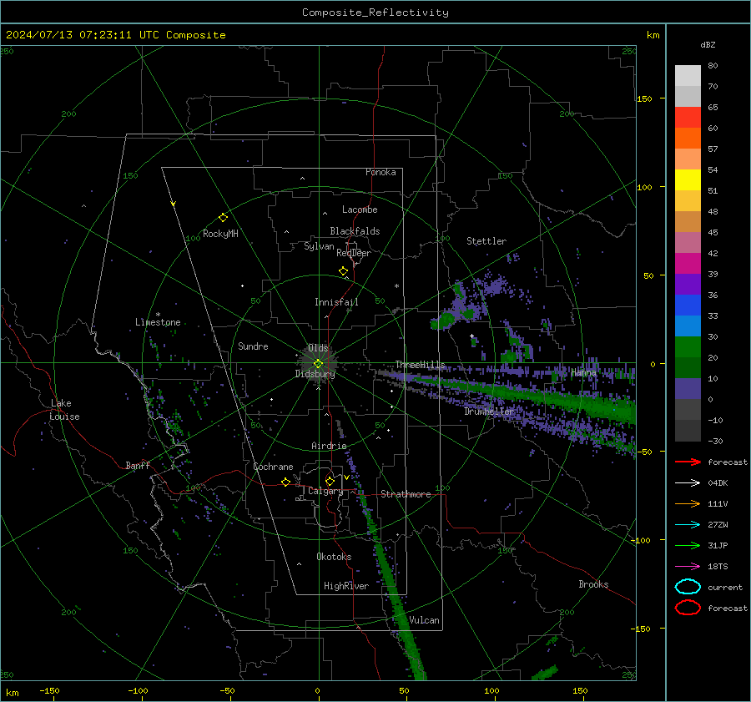751x702 pixels.
Task: Click the cyan 27ZW arrow icon
Action: pos(688,525)
